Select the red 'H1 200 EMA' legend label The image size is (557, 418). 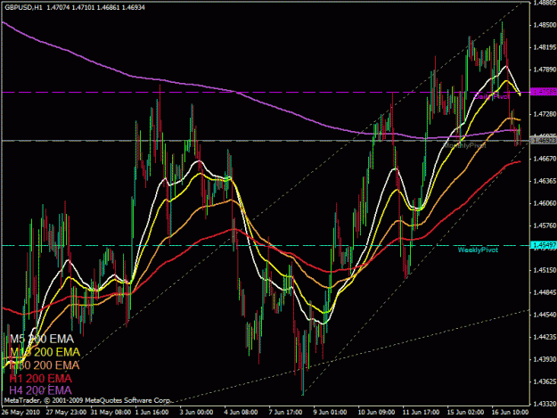[x=40, y=378]
